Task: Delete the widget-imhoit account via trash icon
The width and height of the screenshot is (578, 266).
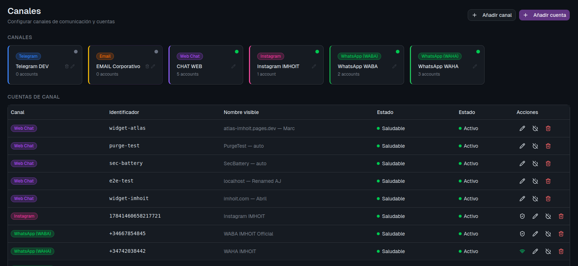Action: point(548,199)
